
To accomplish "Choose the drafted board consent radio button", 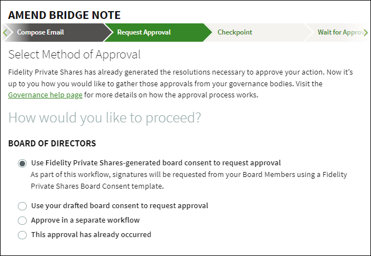I will point(22,206).
